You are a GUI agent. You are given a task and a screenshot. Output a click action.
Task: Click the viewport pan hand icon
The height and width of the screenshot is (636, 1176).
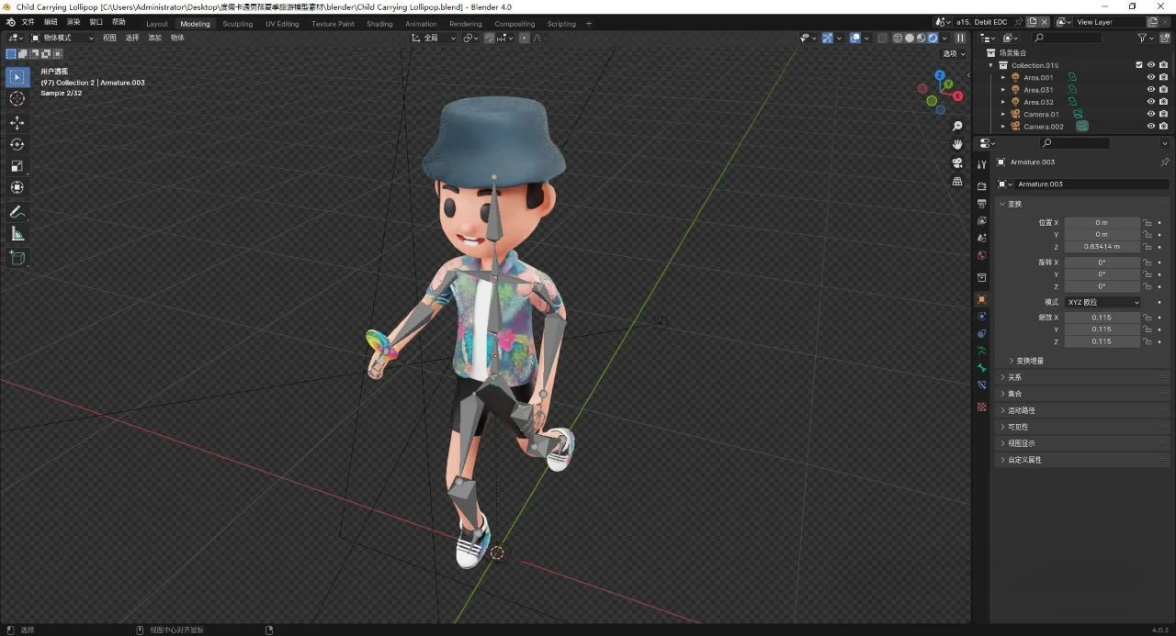click(x=957, y=144)
